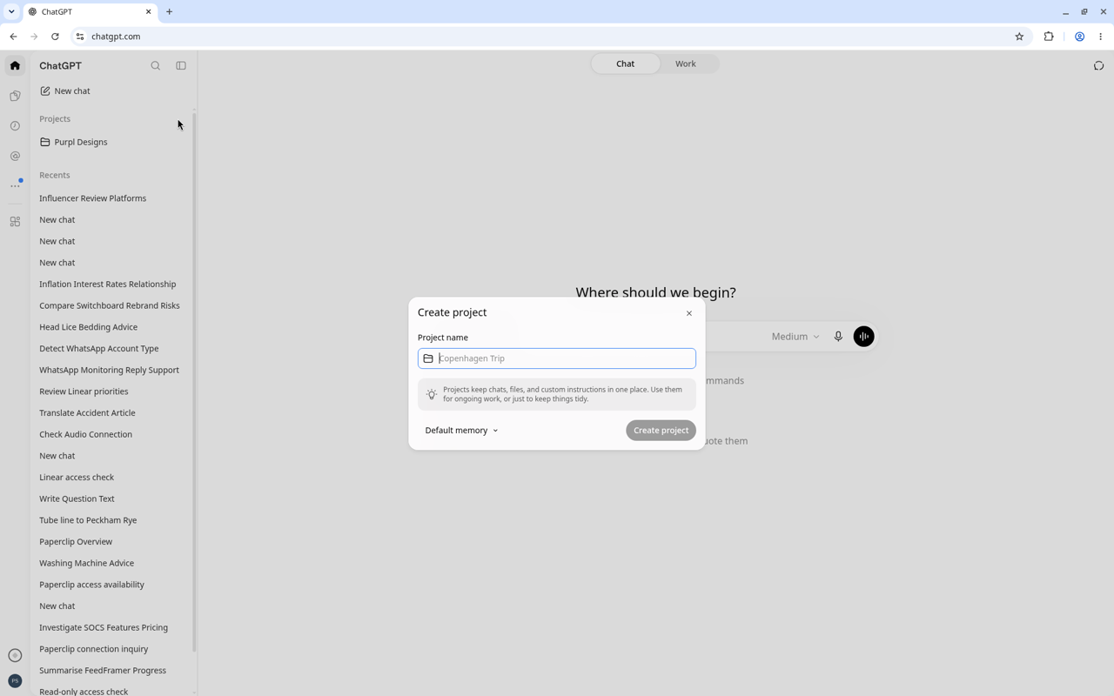The image size is (1114, 696).
Task: Switch to the Chat tab
Action: click(x=626, y=64)
